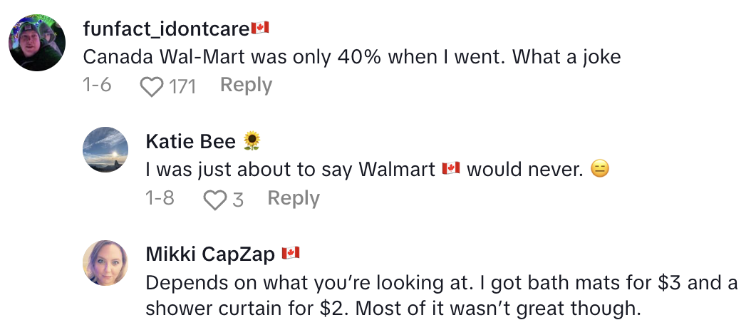The height and width of the screenshot is (325, 751).
Task: Click the Canada flag beside Mikki CapZap
Action: click(x=291, y=254)
